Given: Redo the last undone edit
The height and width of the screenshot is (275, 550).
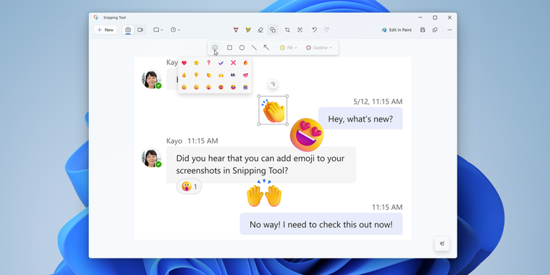Looking at the screenshot, I should click(326, 30).
